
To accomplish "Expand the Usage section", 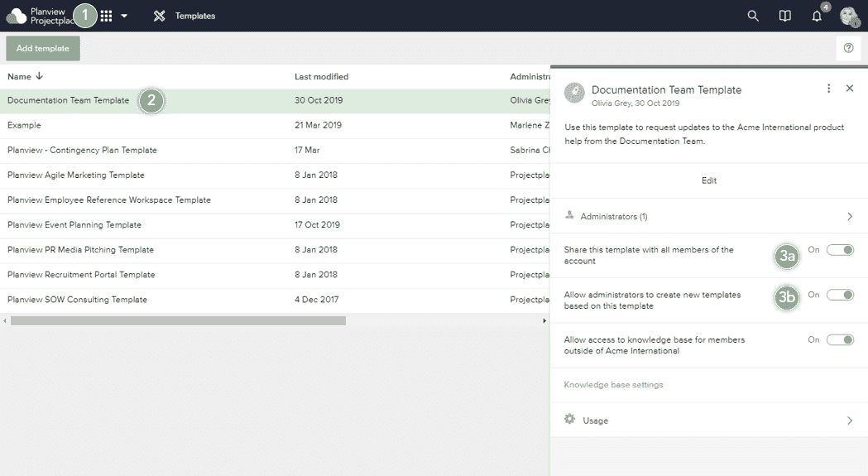I will (x=709, y=421).
